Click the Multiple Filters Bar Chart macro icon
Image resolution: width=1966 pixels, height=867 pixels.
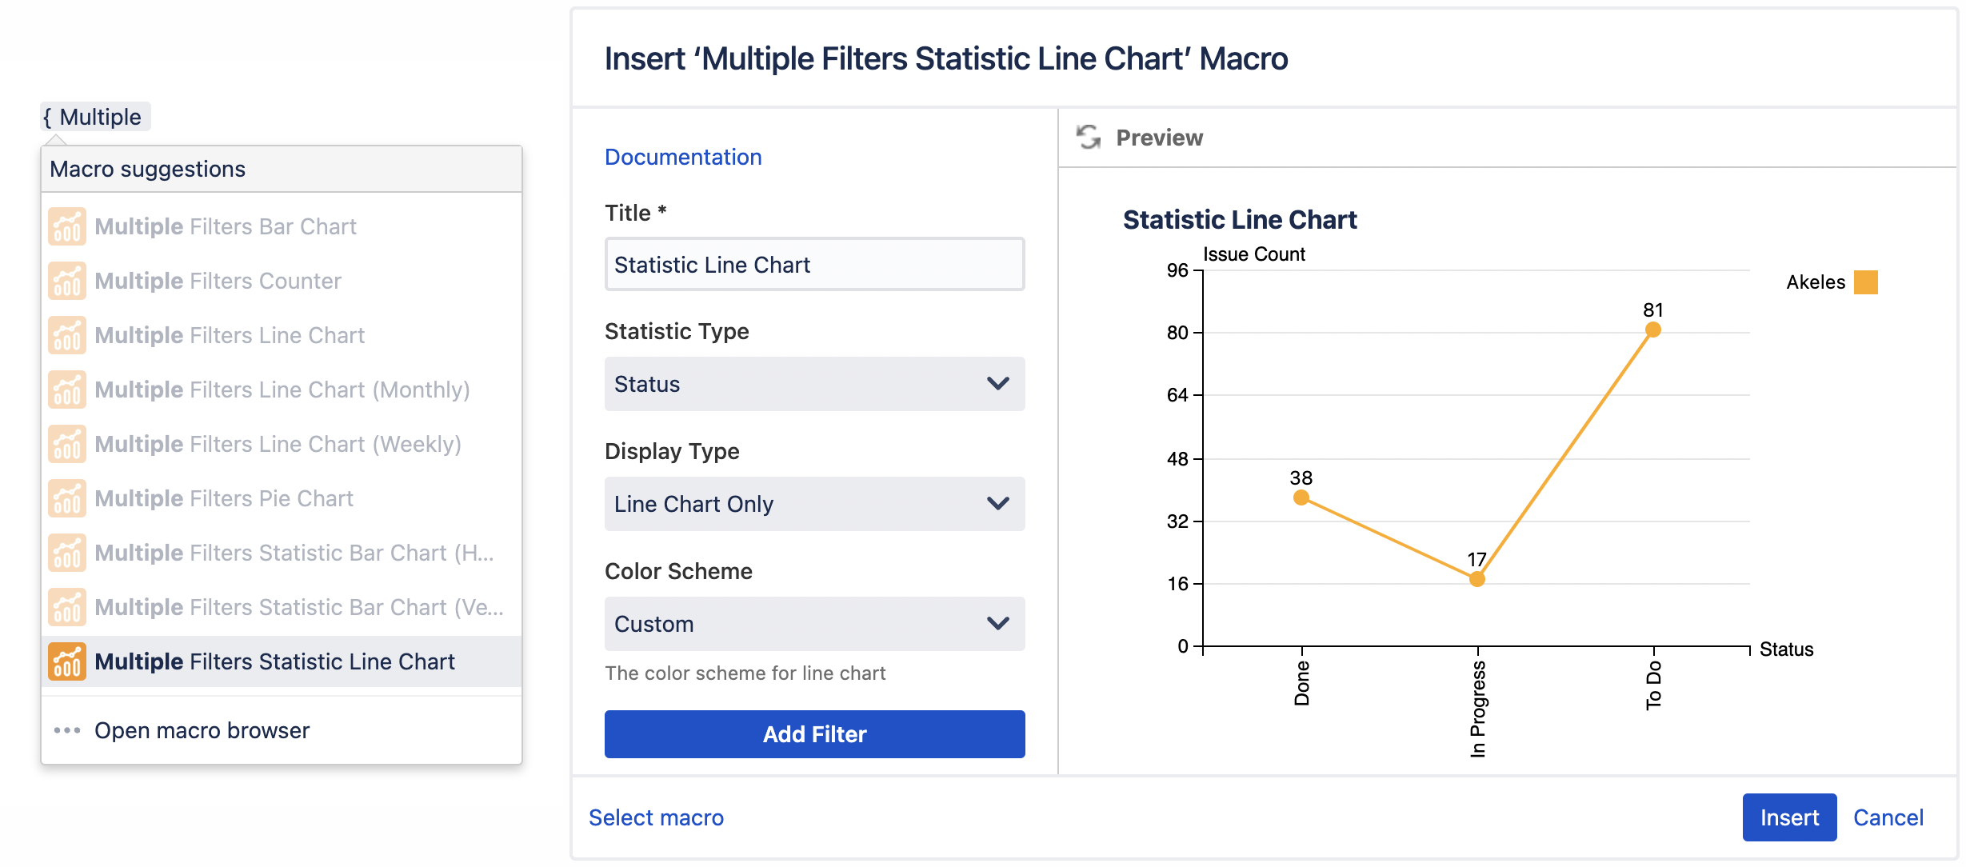tap(67, 226)
